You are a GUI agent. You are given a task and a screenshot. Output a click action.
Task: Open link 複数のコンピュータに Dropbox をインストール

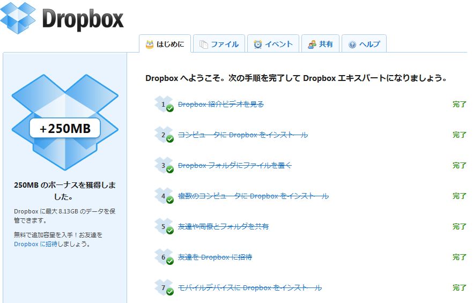[253, 196]
